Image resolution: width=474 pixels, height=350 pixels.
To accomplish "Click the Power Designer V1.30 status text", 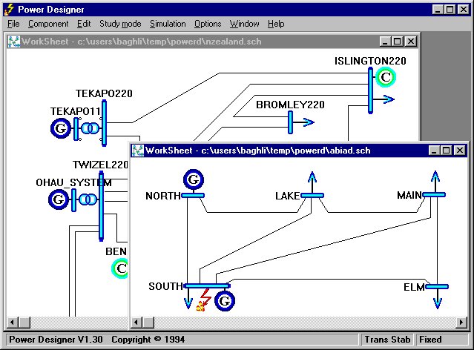I will point(56,340).
